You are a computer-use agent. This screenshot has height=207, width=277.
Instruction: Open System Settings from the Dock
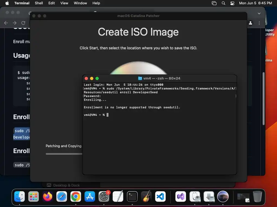click(x=104, y=196)
